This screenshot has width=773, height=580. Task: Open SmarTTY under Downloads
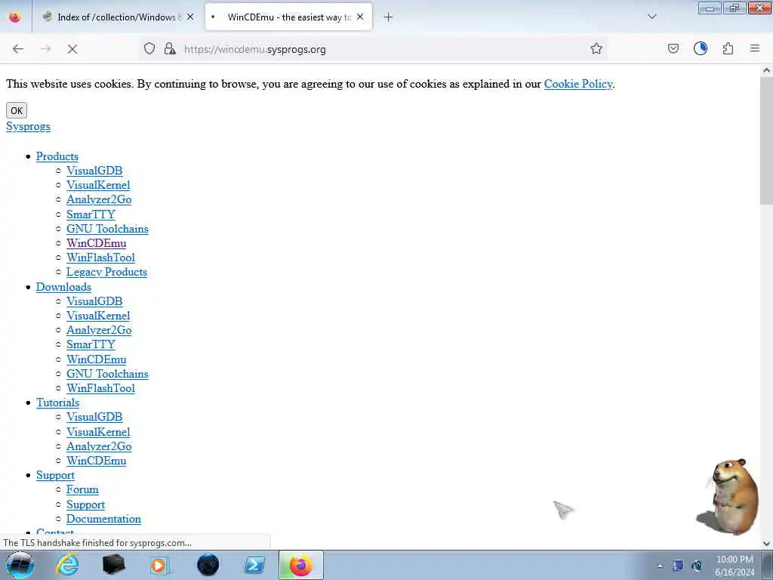coord(91,344)
